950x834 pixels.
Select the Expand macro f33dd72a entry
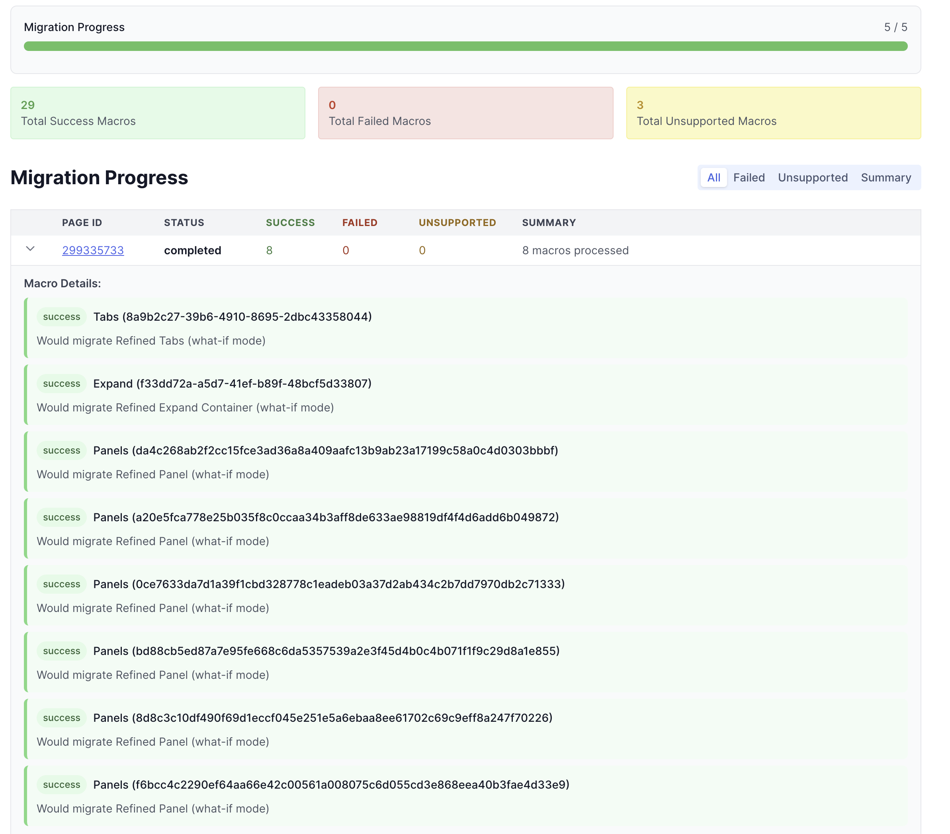233,384
